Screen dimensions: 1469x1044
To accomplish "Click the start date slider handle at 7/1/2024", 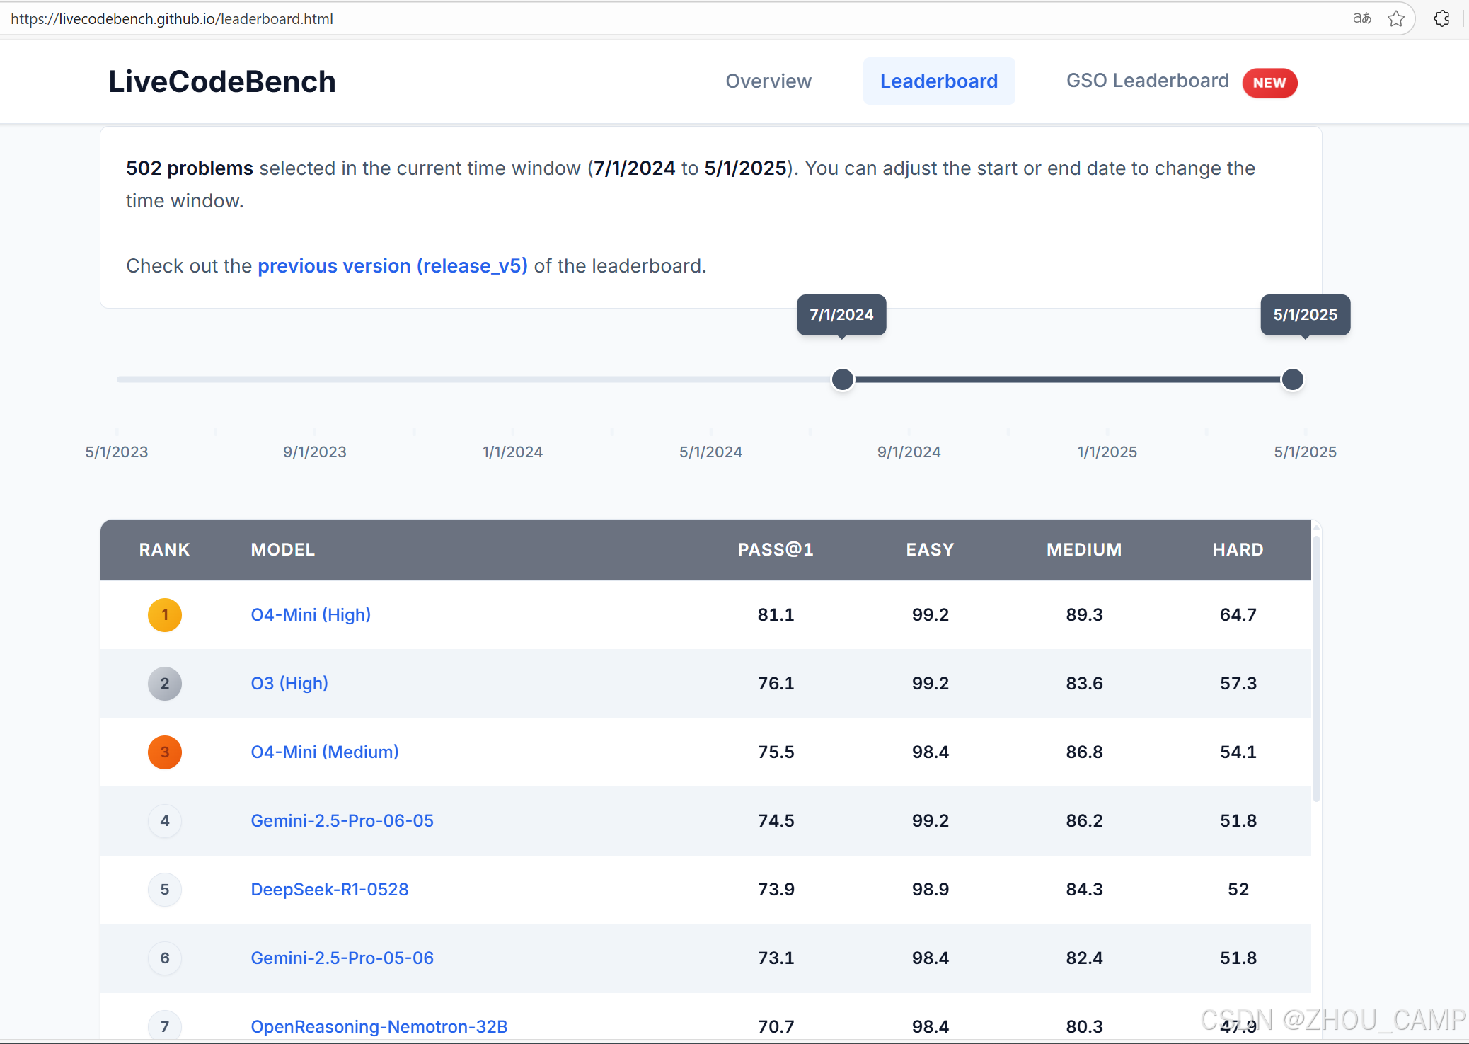I will 842,379.
